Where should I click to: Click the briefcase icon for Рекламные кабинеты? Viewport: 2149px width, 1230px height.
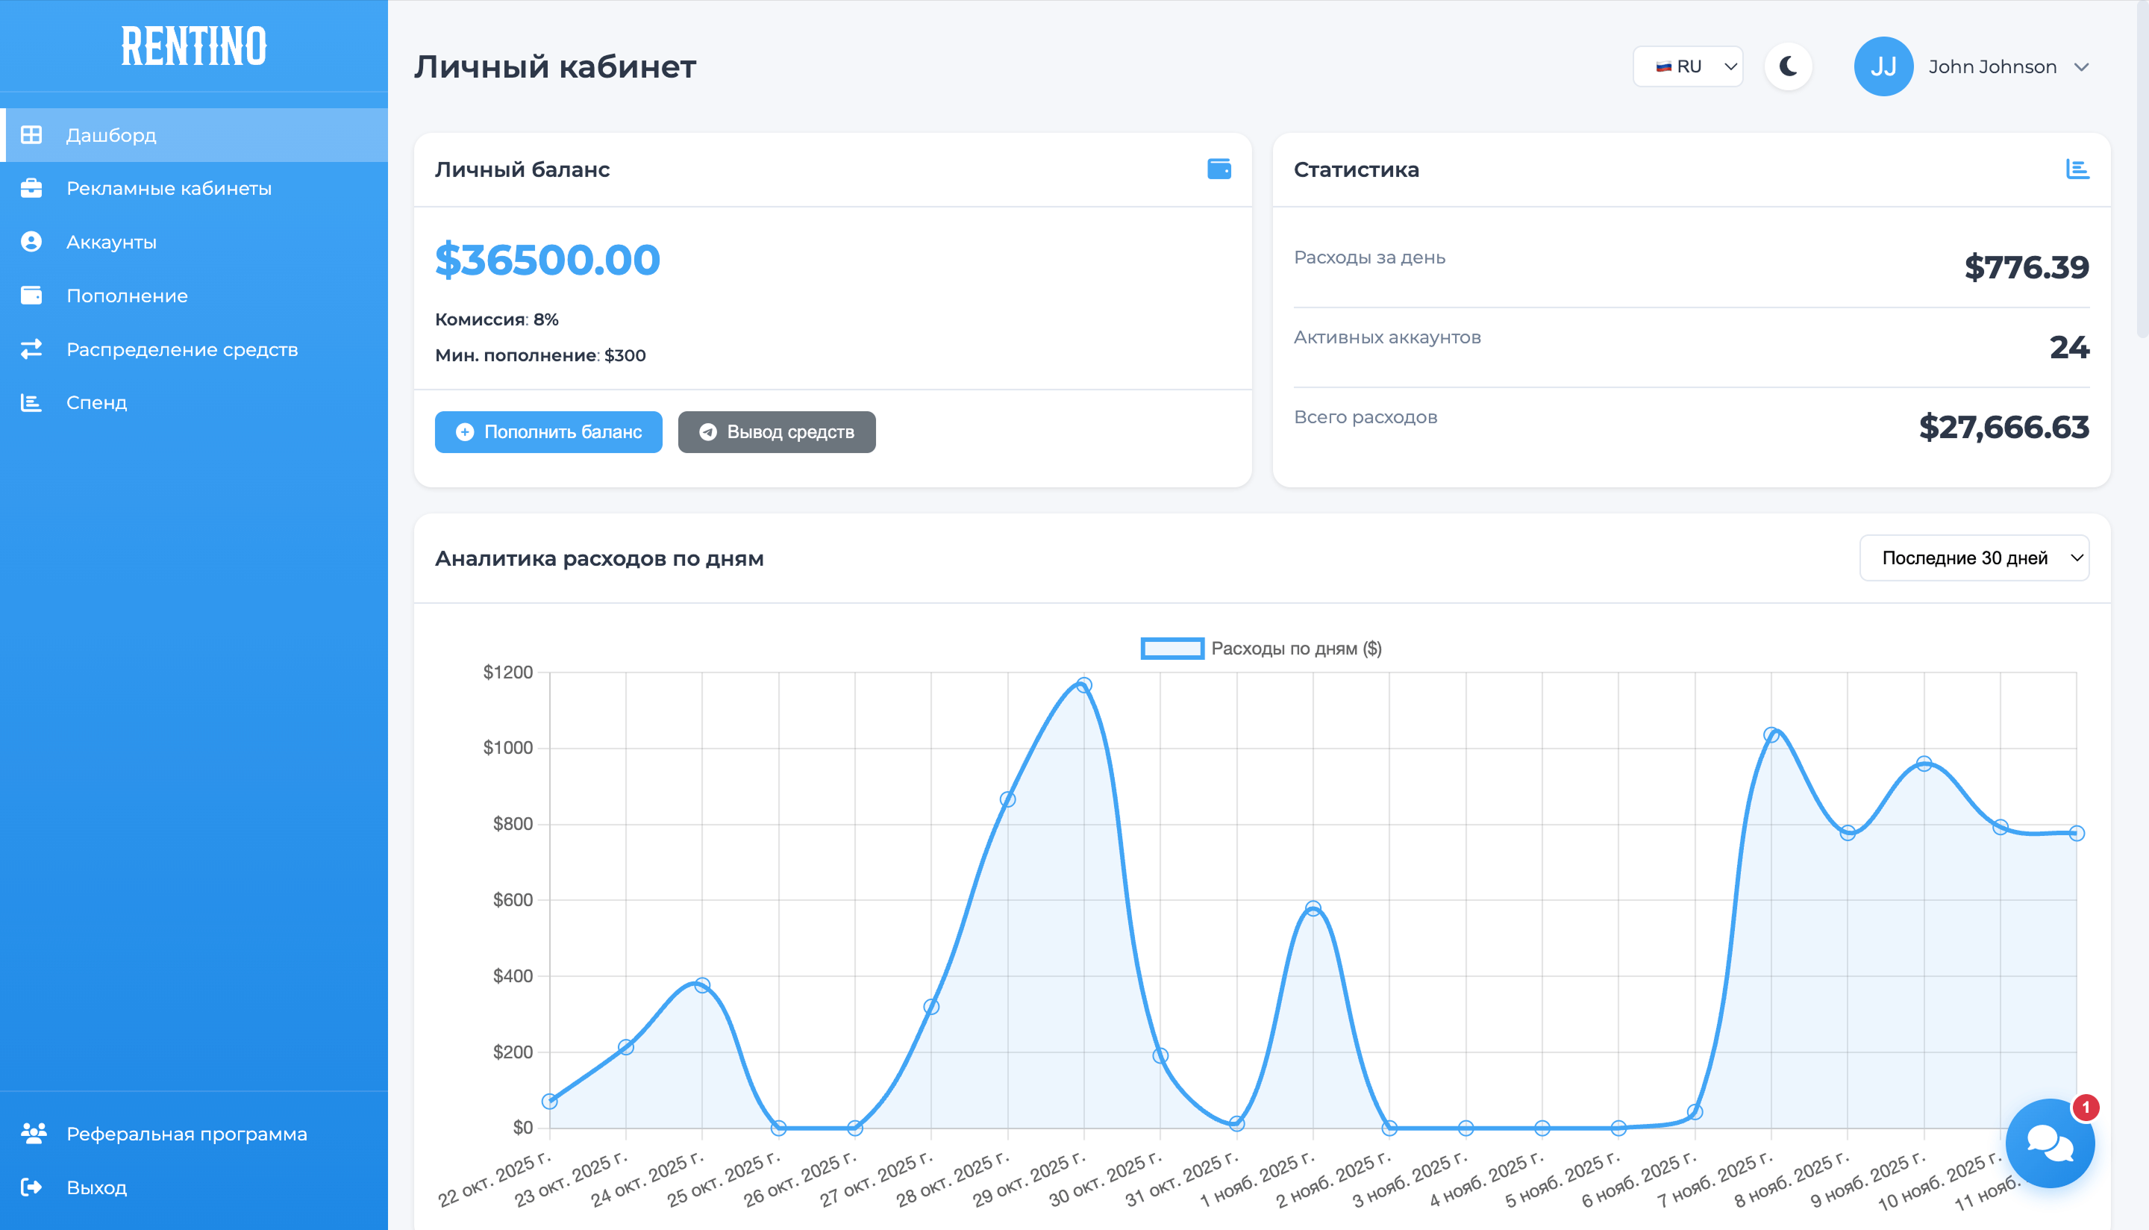click(31, 188)
